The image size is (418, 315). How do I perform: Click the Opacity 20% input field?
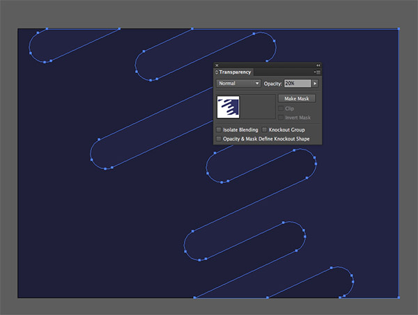296,83
